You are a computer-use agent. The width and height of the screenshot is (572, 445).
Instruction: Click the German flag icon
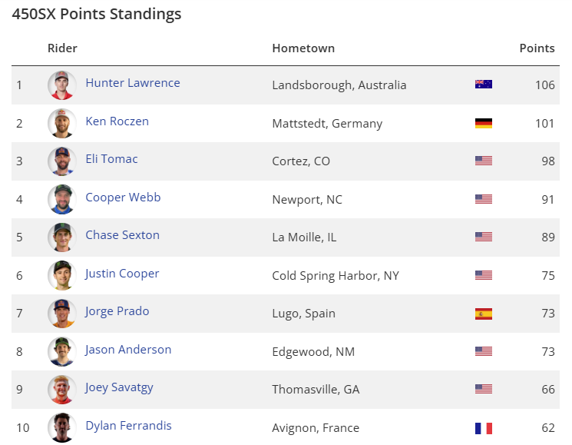click(483, 123)
